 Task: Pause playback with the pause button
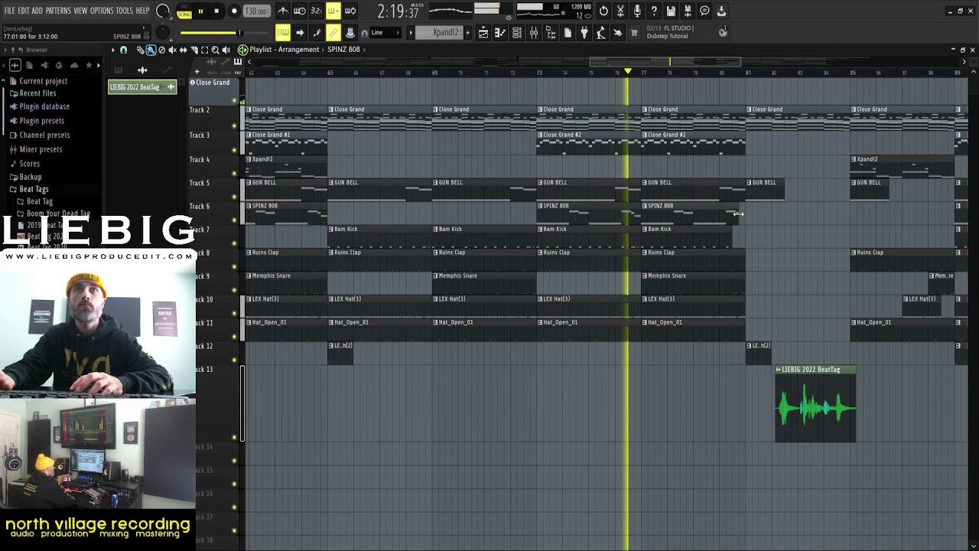(200, 11)
